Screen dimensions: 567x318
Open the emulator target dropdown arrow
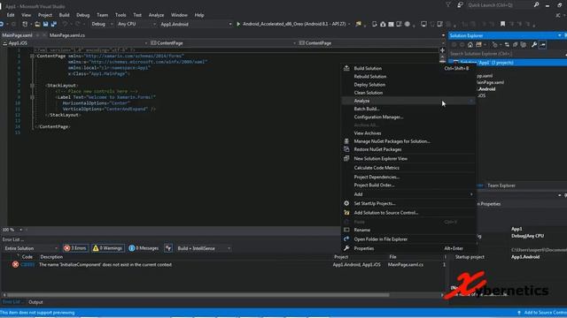349,24
